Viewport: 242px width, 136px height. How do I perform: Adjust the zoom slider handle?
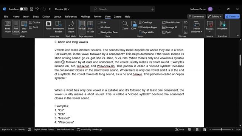tap(222, 130)
